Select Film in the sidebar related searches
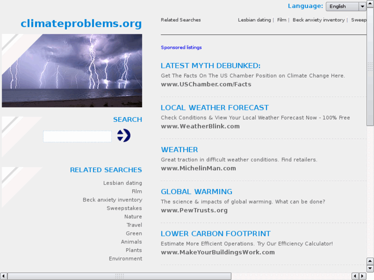The image size is (374, 280). click(137, 191)
